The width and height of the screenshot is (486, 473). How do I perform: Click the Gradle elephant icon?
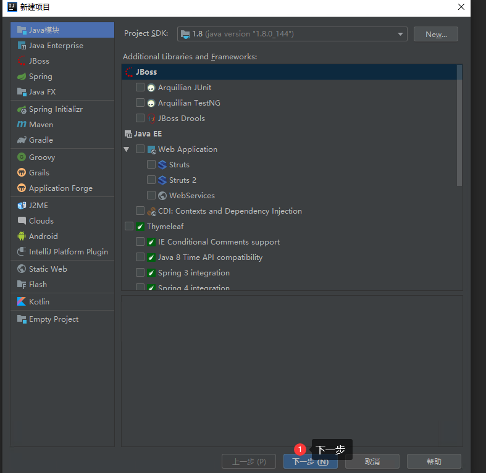click(22, 140)
